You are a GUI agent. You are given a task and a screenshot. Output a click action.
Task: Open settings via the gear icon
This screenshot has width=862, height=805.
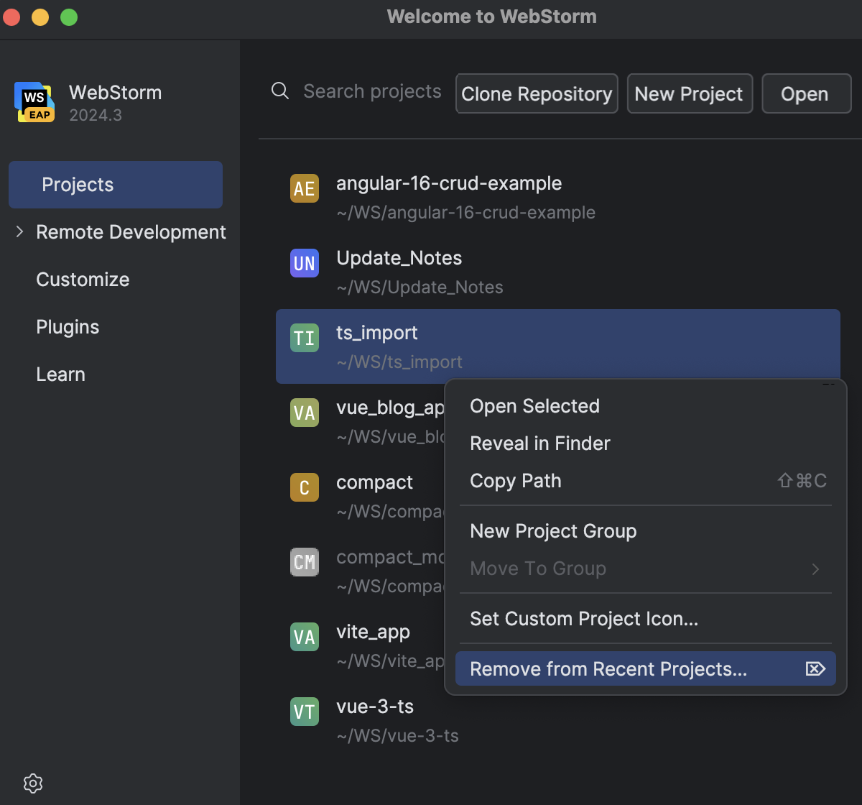click(32, 783)
